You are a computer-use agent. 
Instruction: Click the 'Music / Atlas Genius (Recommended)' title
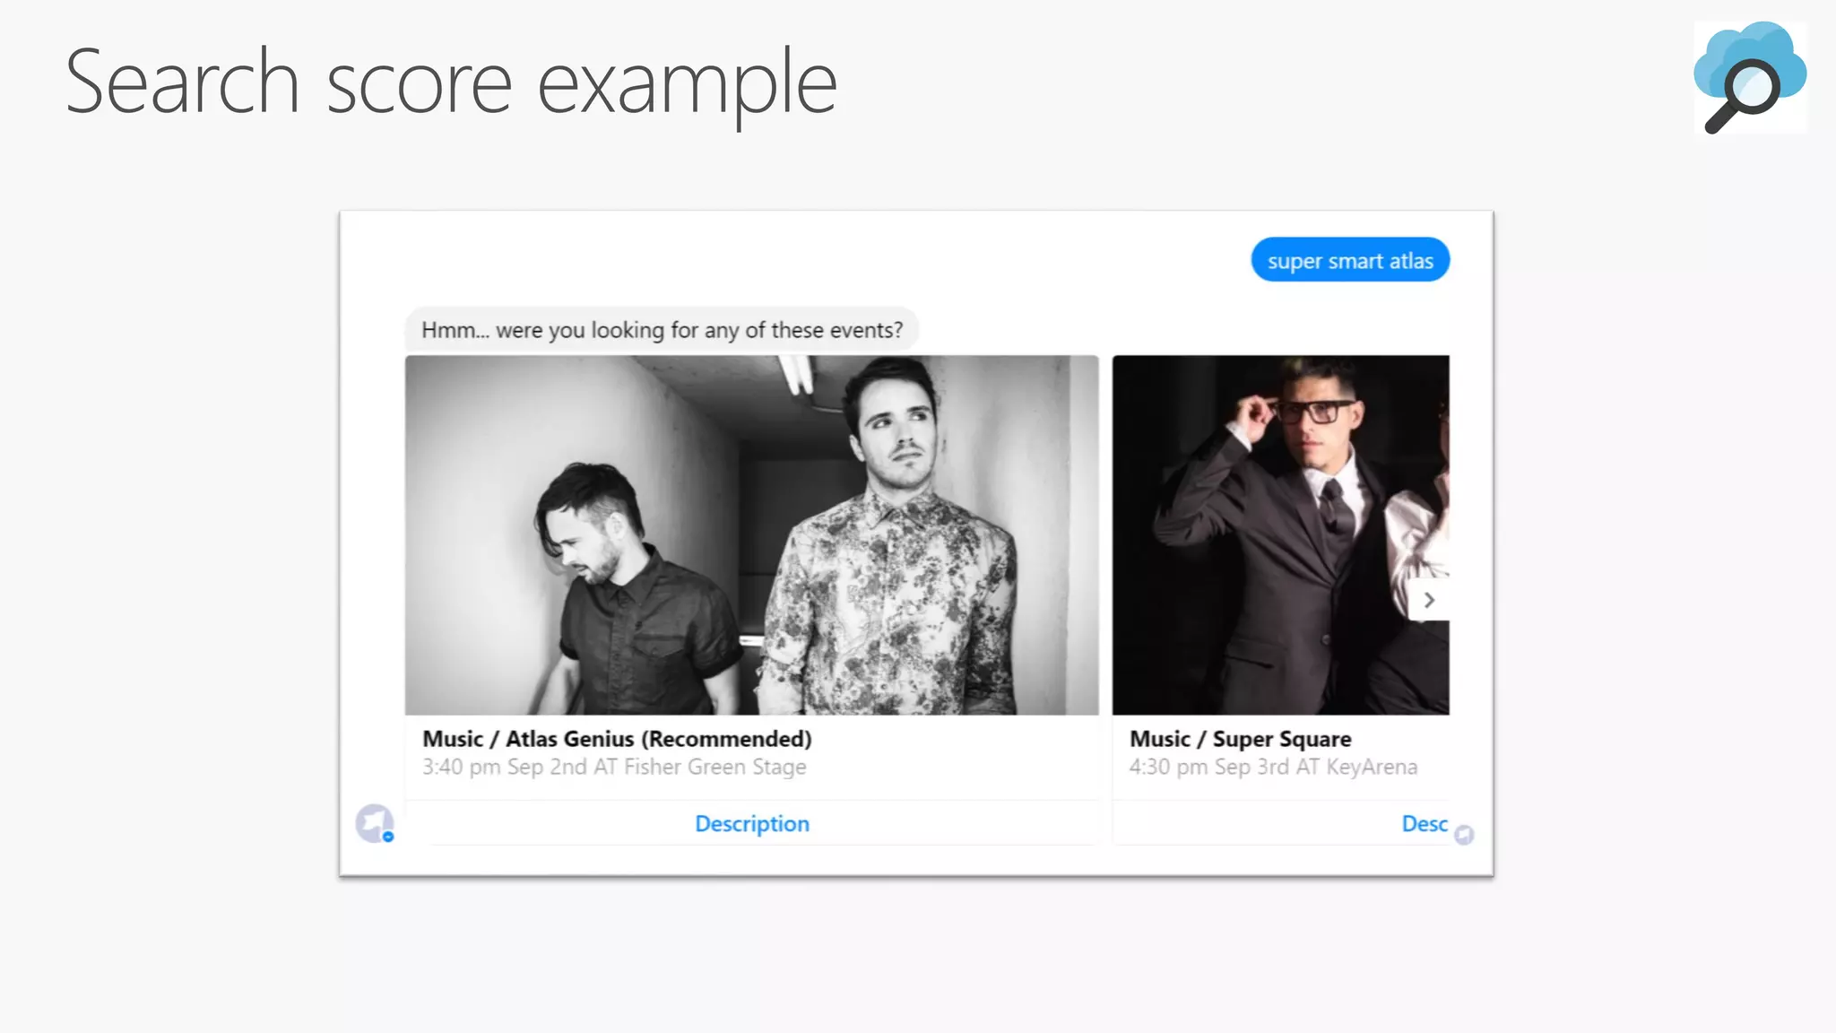point(617,739)
